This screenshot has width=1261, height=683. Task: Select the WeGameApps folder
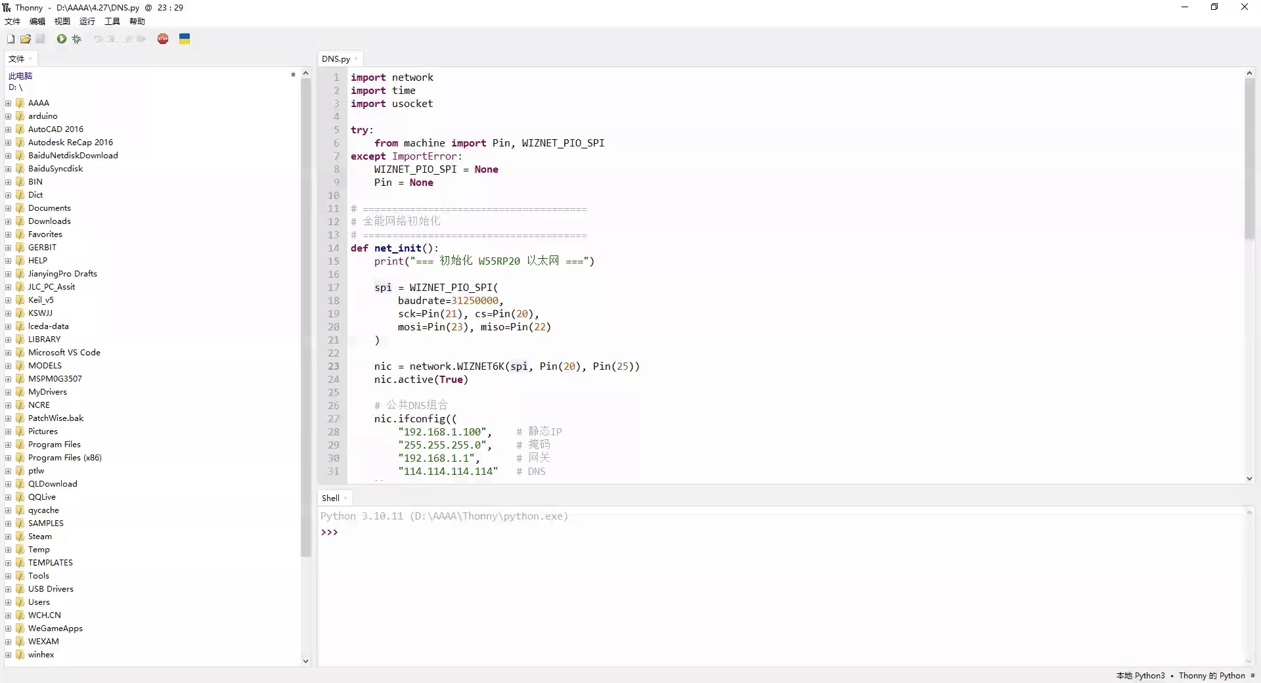tap(55, 628)
